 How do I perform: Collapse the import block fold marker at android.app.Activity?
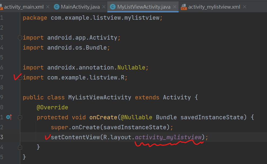pos(20,38)
